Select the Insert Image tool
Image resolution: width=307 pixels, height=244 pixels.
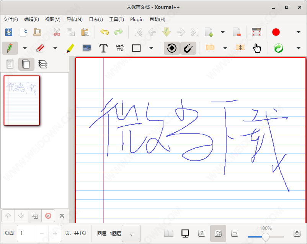[87, 48]
